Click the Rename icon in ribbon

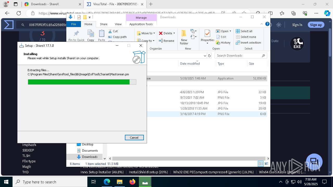click(x=166, y=41)
